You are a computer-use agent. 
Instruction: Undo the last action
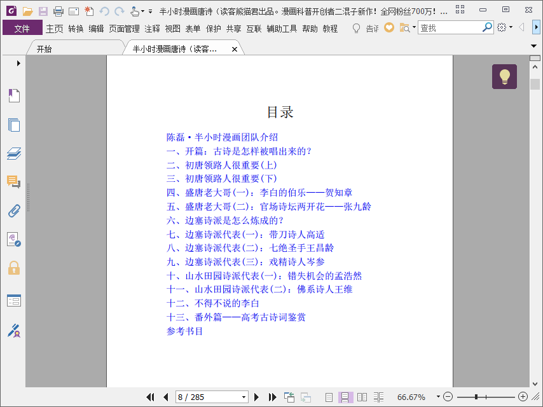coord(104,11)
